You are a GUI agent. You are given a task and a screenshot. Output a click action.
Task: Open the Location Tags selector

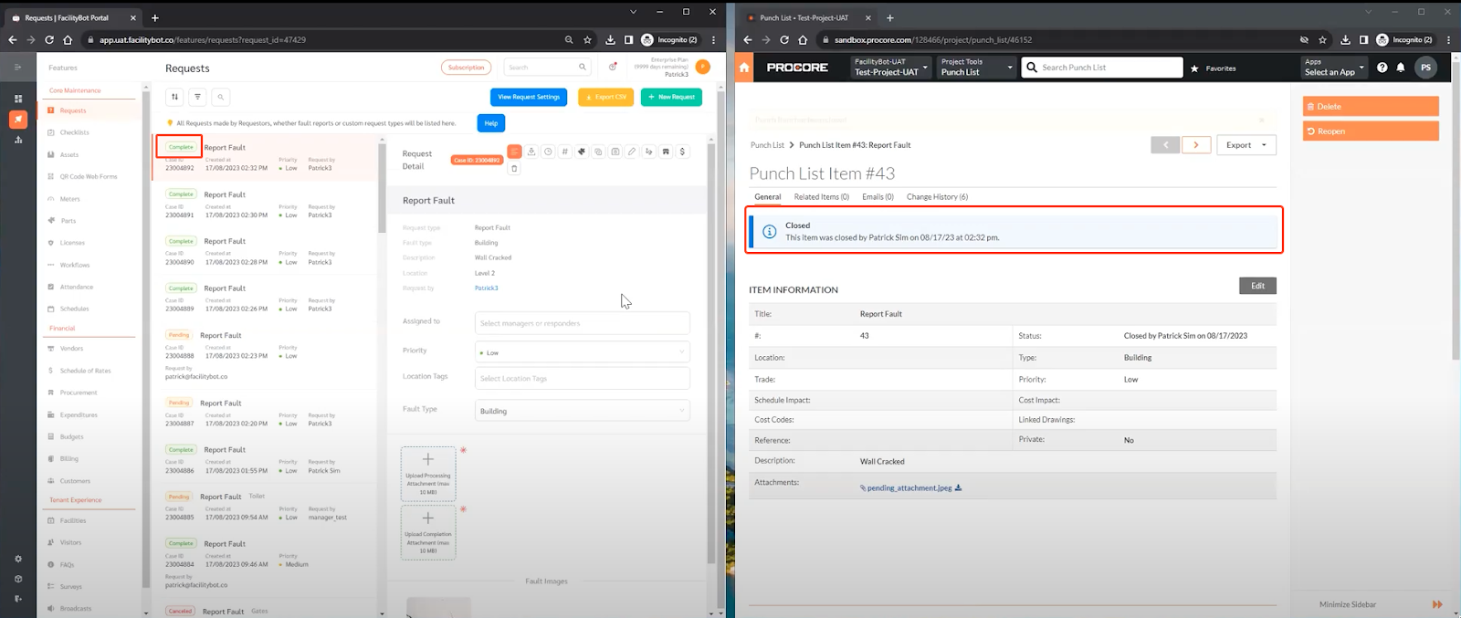click(x=583, y=378)
